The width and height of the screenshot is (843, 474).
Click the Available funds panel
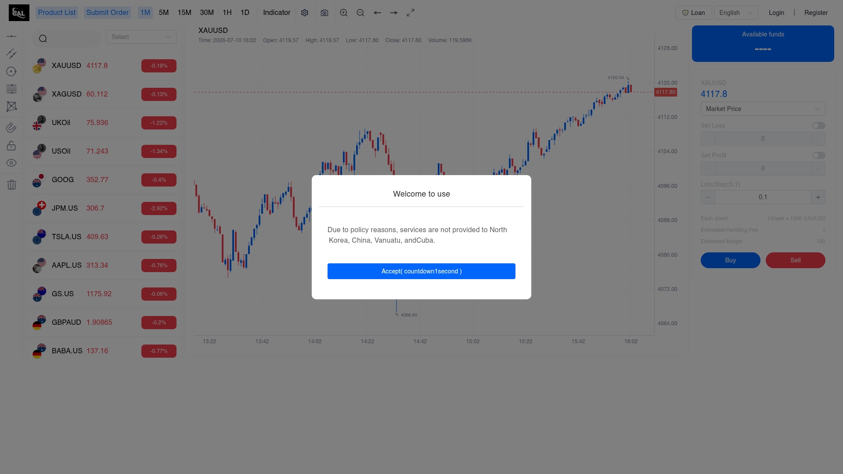point(763,43)
